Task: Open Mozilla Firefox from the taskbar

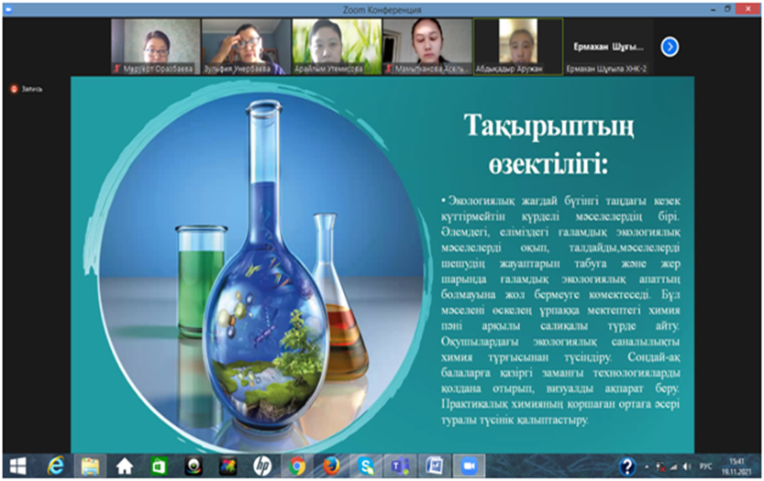Action: click(332, 466)
